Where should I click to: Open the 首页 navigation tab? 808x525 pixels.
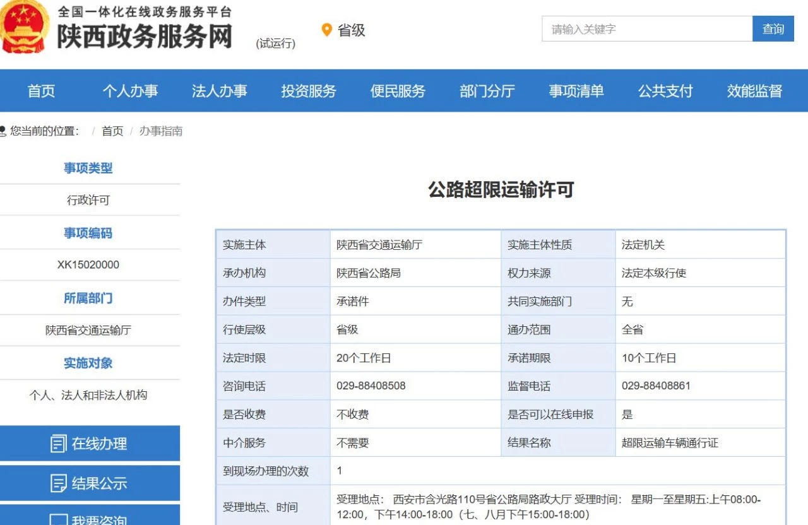tap(41, 91)
